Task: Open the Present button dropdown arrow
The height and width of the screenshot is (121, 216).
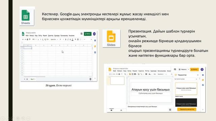Action: [x=188, y=70]
